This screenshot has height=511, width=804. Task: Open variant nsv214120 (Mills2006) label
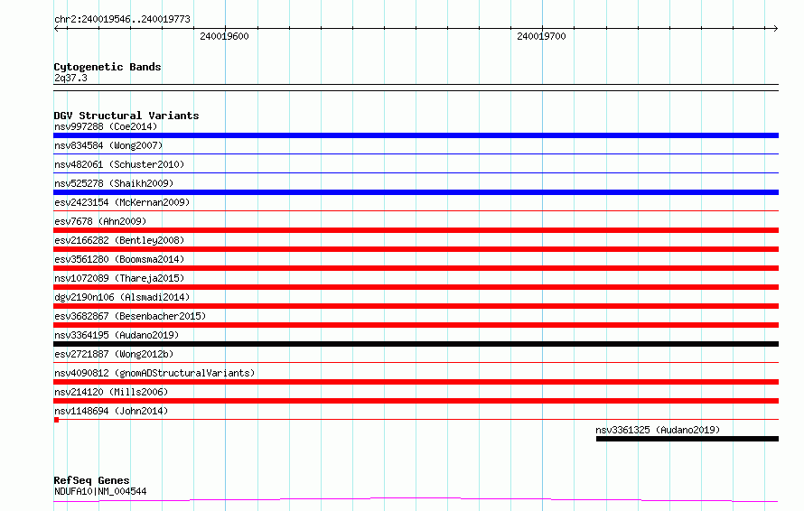coord(111,392)
